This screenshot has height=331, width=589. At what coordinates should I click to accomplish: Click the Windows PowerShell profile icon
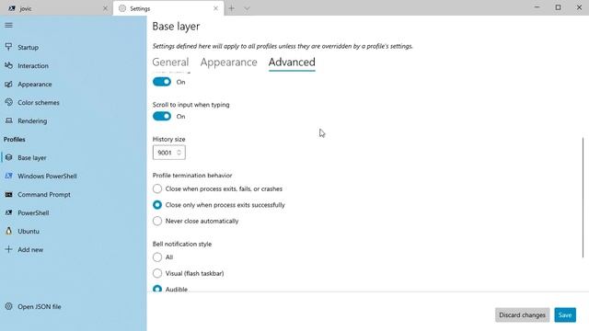(8, 176)
